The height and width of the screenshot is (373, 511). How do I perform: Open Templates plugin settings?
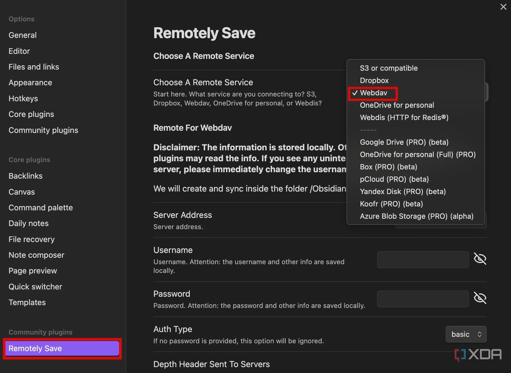pyautogui.click(x=27, y=302)
